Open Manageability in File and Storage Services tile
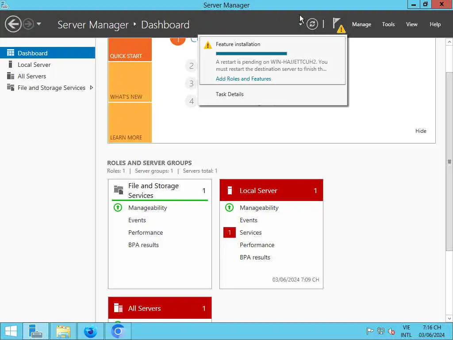The height and width of the screenshot is (340, 453). pos(148,208)
